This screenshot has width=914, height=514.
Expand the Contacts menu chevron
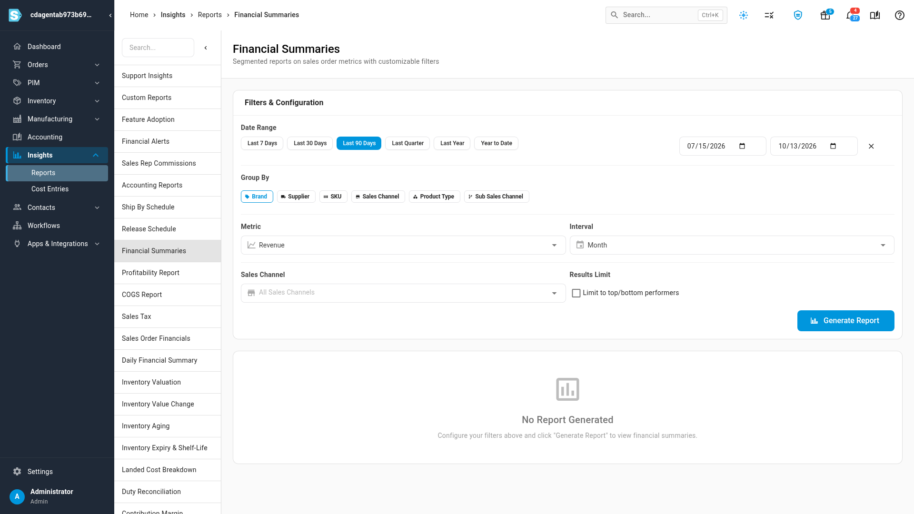point(97,208)
